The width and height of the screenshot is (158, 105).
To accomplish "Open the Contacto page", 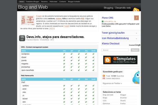I will [x=63, y=2].
